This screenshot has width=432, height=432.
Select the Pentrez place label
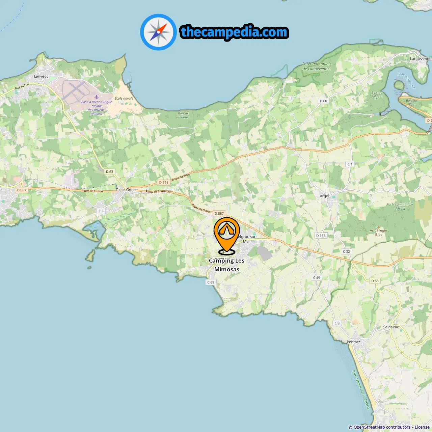point(353,342)
